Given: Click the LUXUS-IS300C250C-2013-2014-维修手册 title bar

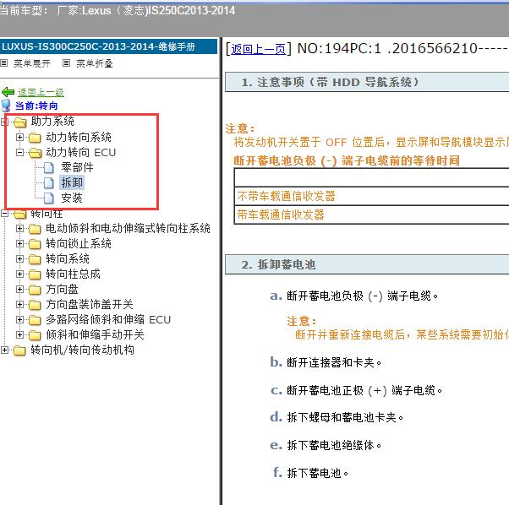Looking at the screenshot, I should click(108, 47).
